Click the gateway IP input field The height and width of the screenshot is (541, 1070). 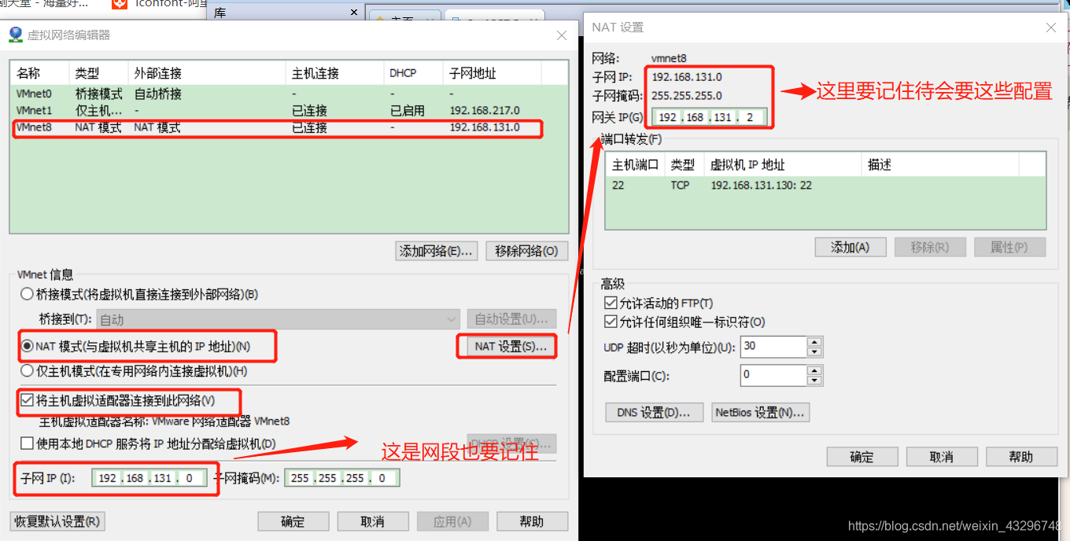pos(709,117)
